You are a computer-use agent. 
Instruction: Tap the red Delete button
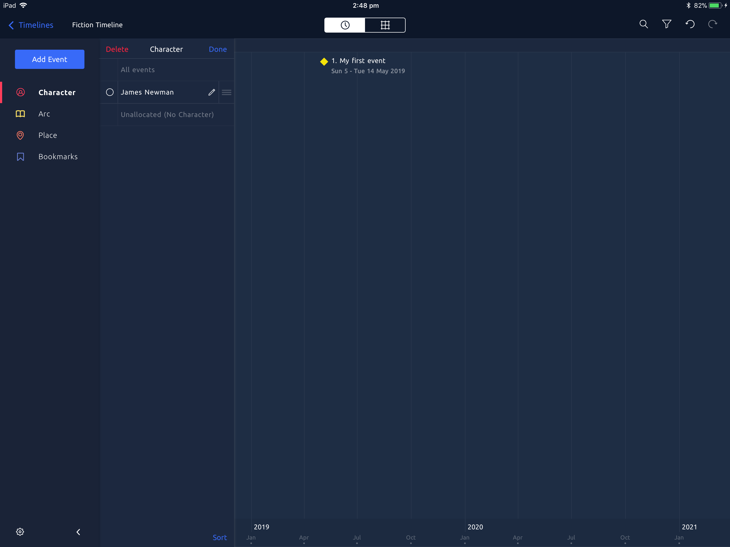point(117,49)
